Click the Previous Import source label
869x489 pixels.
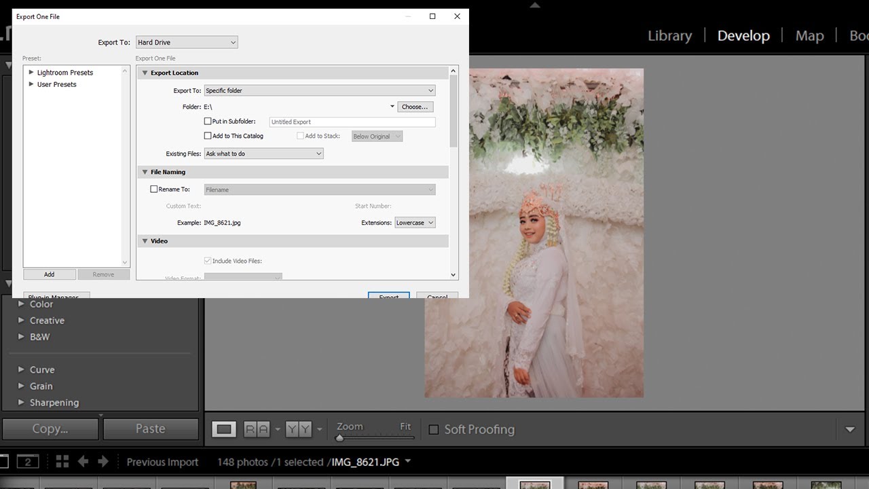point(162,462)
